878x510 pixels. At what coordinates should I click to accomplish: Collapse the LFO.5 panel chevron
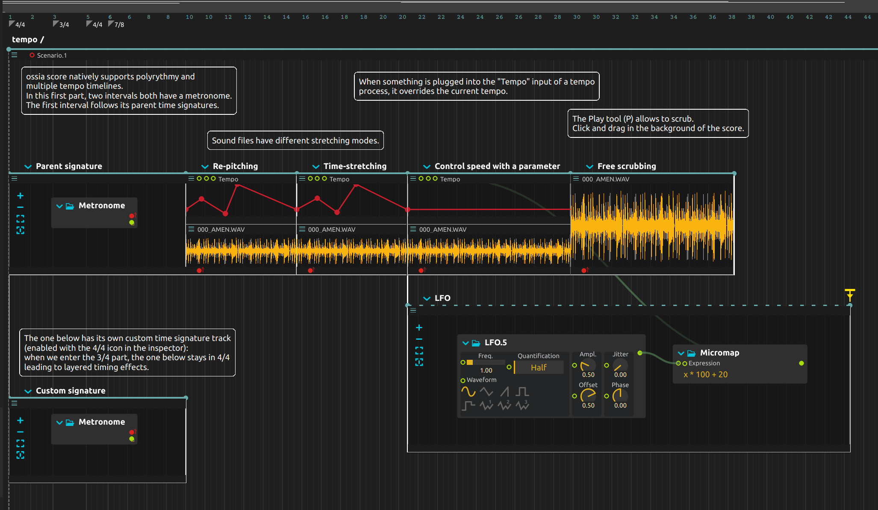466,343
